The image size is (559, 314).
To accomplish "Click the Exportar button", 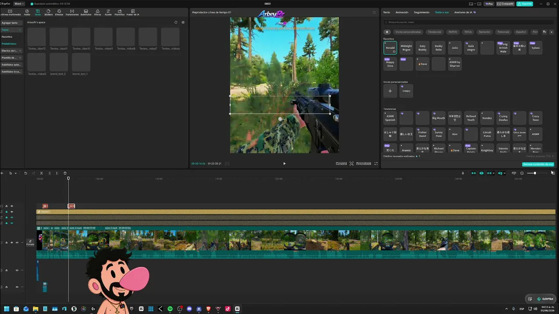I will click(525, 4).
